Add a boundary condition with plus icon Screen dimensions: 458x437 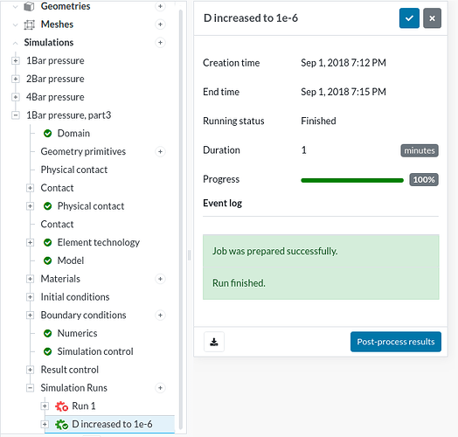coord(160,316)
